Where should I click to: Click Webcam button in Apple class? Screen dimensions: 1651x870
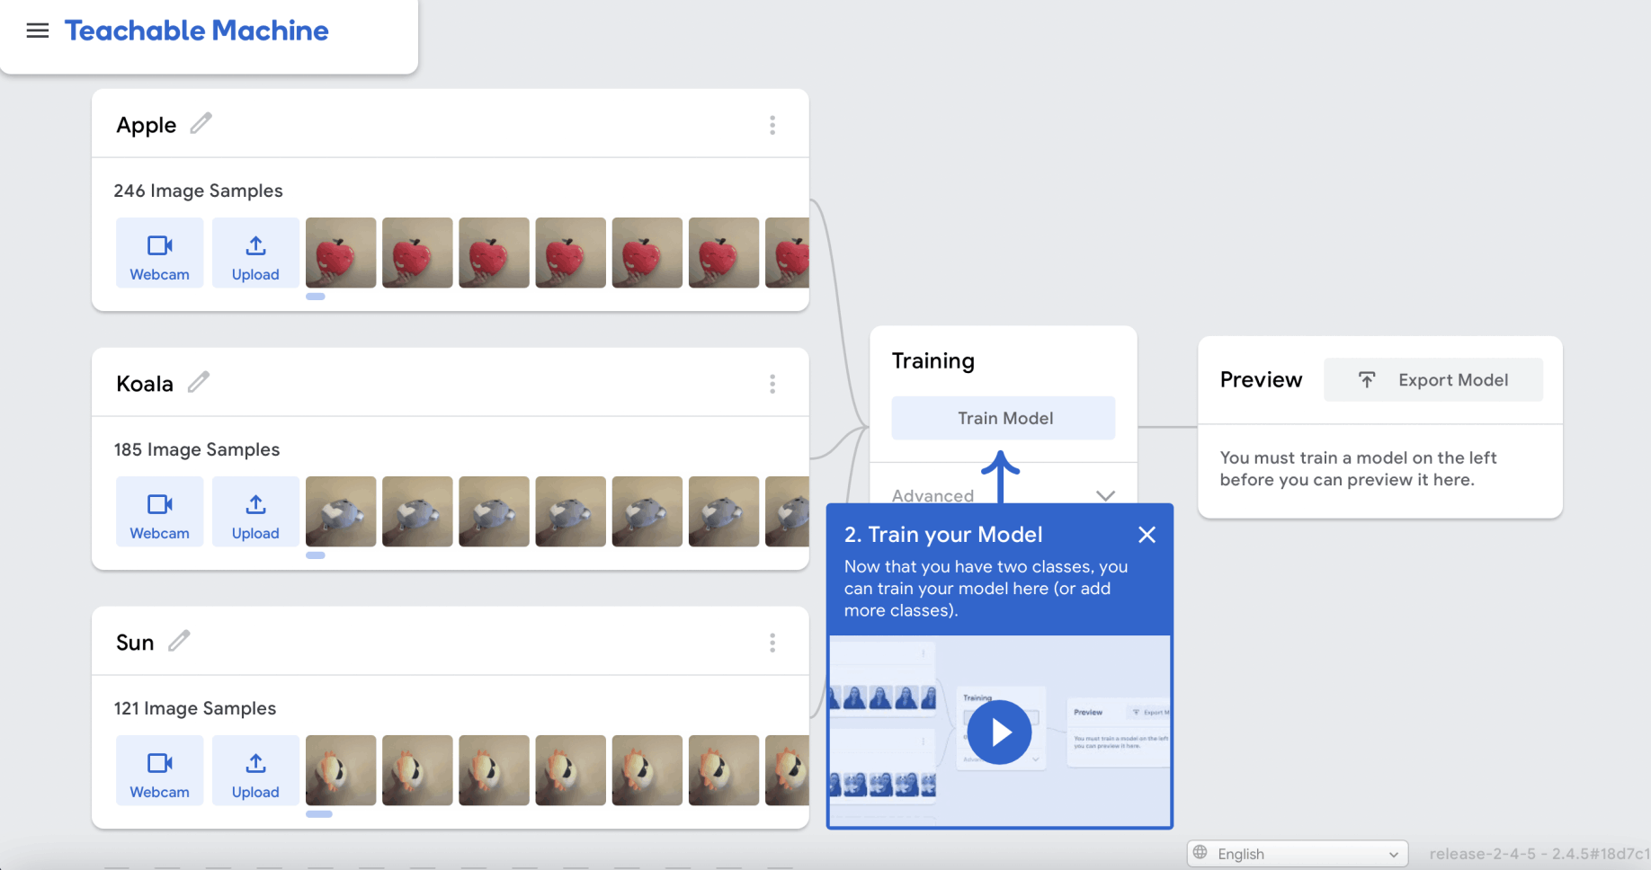[160, 253]
